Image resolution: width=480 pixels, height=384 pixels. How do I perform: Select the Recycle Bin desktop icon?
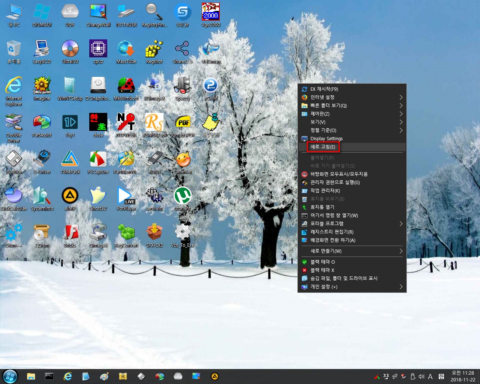coord(14,52)
